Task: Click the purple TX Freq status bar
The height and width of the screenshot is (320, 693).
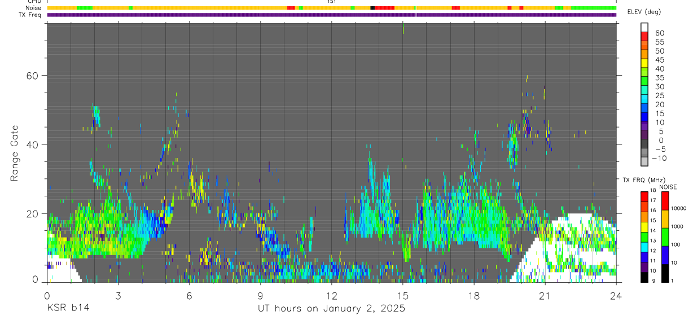Action: [x=331, y=15]
